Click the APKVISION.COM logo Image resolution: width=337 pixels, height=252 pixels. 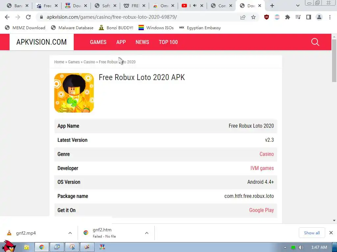[41, 42]
